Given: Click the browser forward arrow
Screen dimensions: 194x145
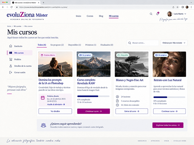Looking at the screenshot, I should [x=7, y=7].
